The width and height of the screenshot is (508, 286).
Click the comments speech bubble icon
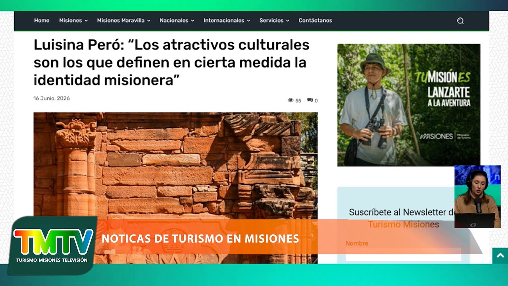pyautogui.click(x=310, y=100)
